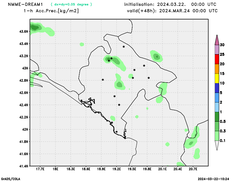Click the 41.8N latitude label
The width and height of the screenshot is (234, 181).
point(24,141)
